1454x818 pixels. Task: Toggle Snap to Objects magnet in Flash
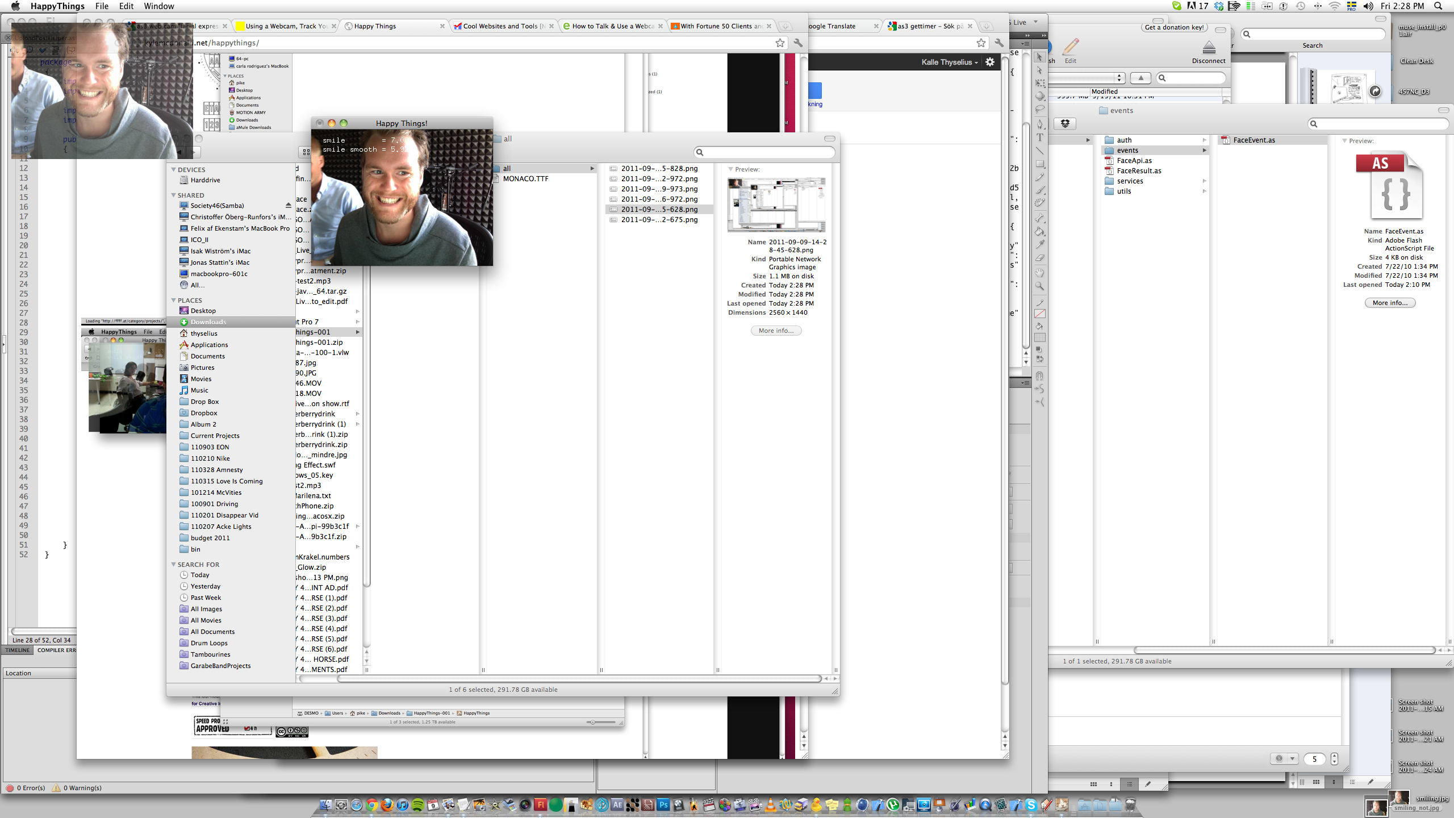coord(1039,375)
